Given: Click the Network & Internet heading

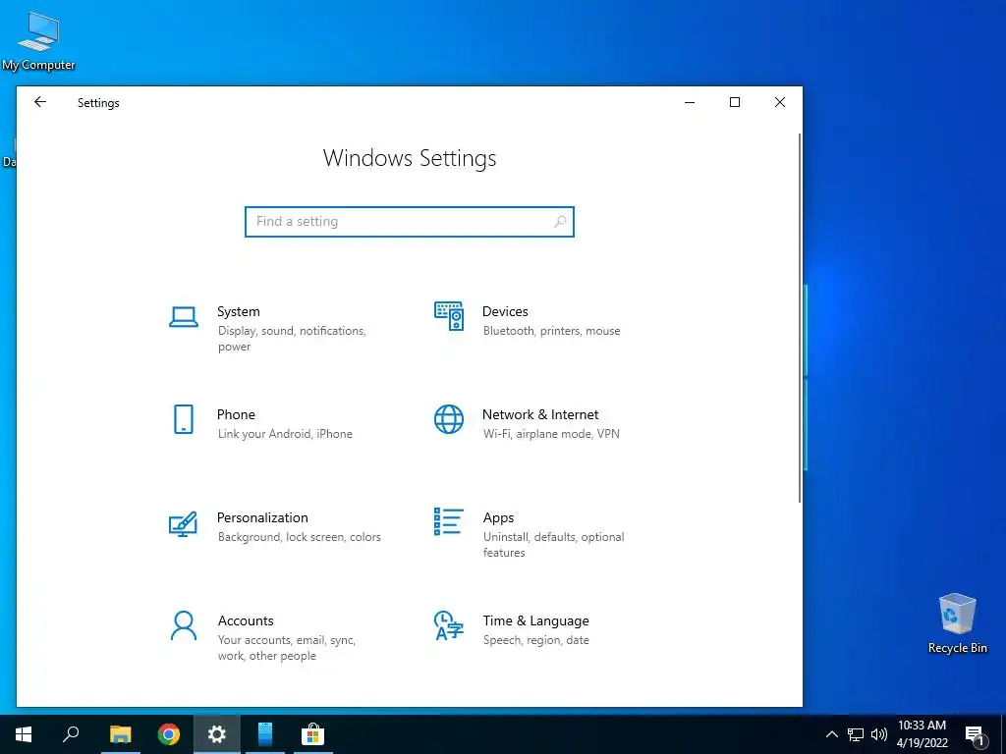Looking at the screenshot, I should (540, 414).
